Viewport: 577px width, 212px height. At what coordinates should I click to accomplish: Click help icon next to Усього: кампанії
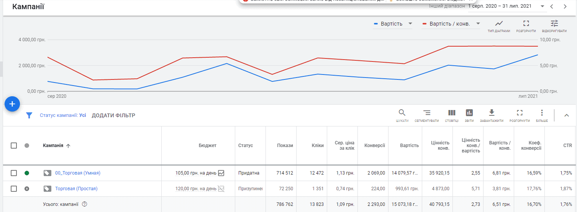85,204
